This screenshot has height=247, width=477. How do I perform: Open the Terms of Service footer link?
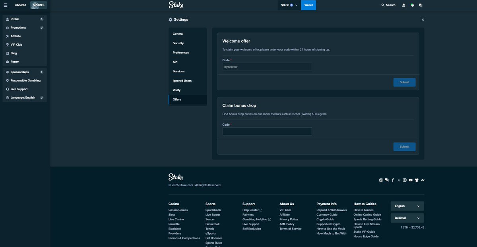[x=291, y=229]
